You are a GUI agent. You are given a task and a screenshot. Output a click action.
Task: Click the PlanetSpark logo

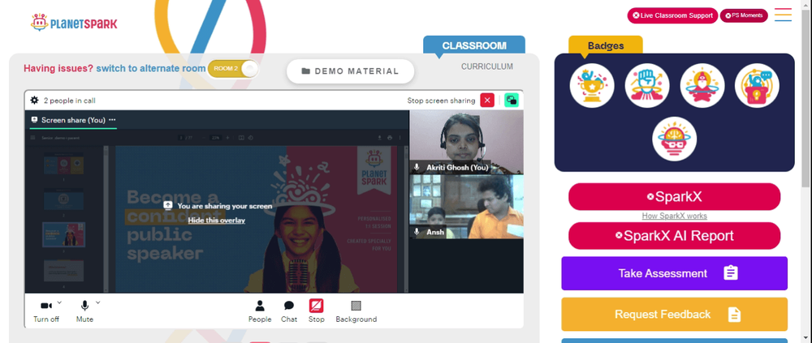point(74,23)
